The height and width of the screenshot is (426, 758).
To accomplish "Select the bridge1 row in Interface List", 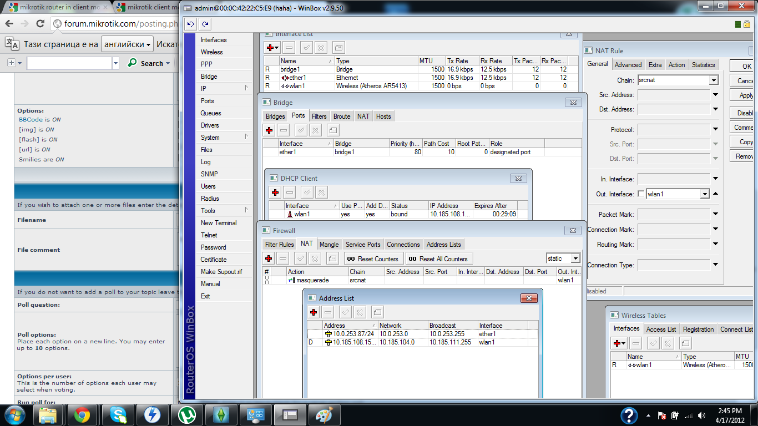I will (x=421, y=69).
